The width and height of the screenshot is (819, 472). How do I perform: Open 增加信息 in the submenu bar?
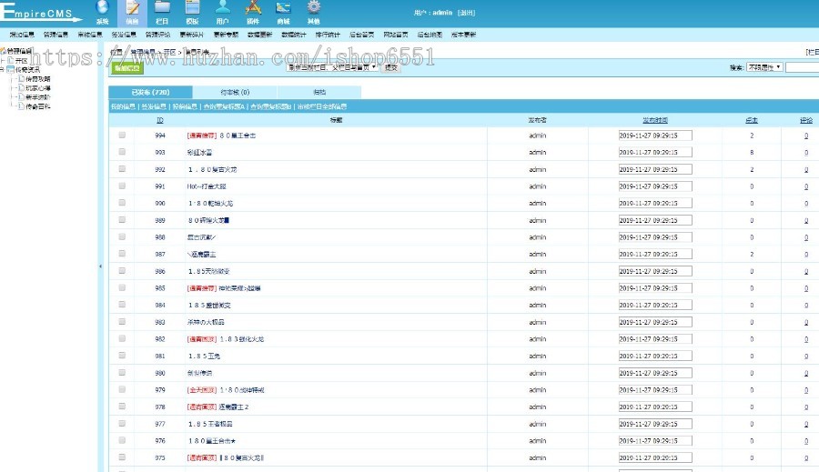pyautogui.click(x=22, y=35)
